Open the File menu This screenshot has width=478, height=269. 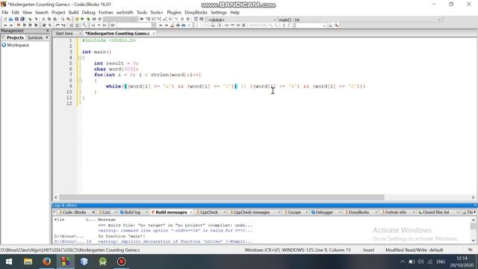click(5, 13)
